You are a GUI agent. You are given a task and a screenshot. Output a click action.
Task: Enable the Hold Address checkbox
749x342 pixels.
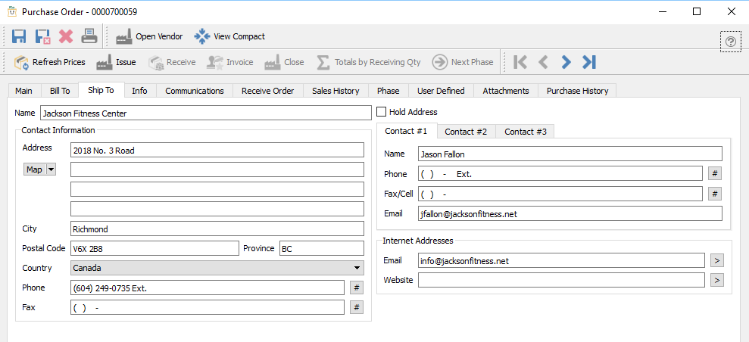click(x=382, y=112)
